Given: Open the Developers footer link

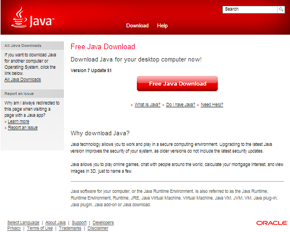Looking at the screenshot, I should click(103, 222).
